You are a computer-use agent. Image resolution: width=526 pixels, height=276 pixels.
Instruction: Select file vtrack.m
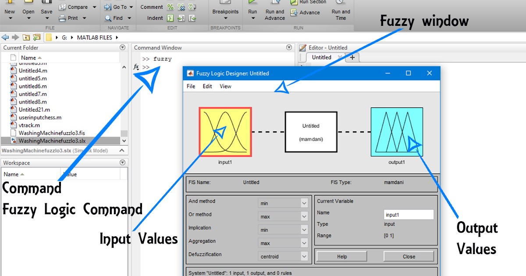(x=29, y=125)
